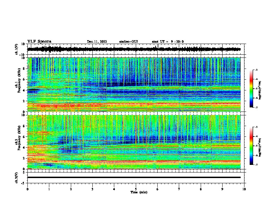Click the "Time (min)" x-axis label
Image resolution: width=275 pixels, height=212 pixels.
(139, 192)
